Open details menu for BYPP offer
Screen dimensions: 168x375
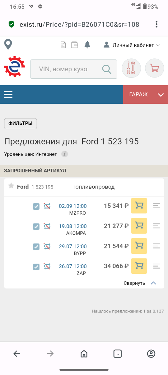pos(157,246)
